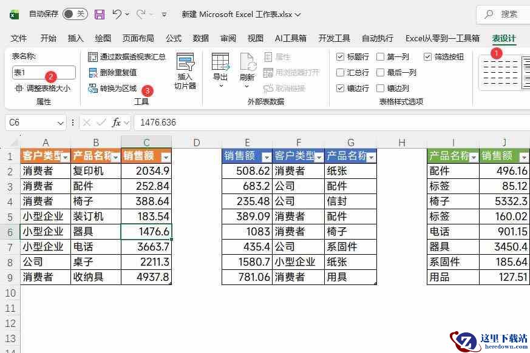
Task: Click Summarize with PivotTable icon
Action: click(x=93, y=57)
